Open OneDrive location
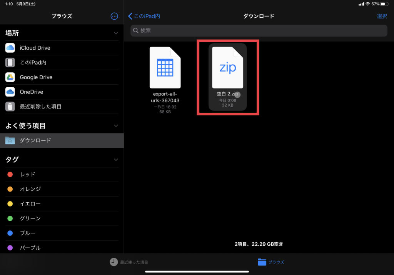 (62, 92)
